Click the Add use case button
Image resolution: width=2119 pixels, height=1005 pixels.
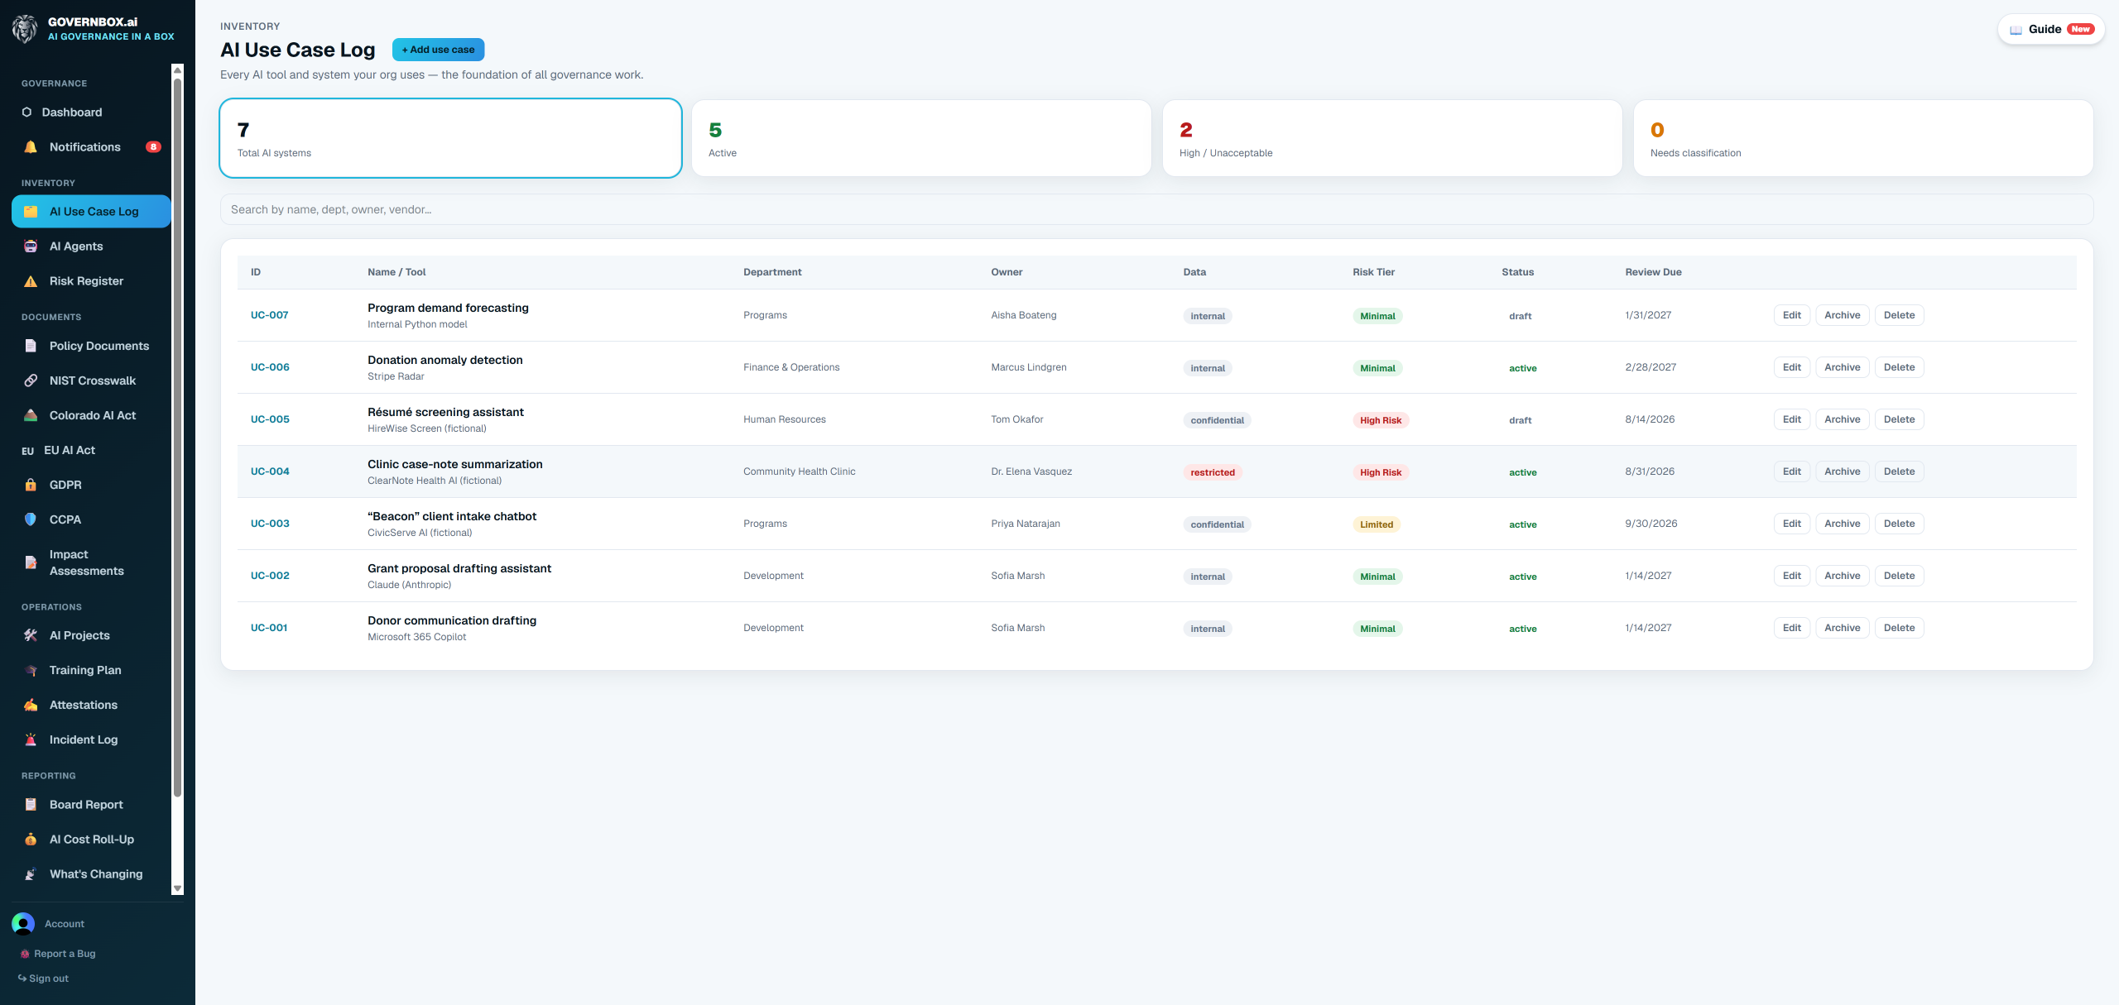438,50
